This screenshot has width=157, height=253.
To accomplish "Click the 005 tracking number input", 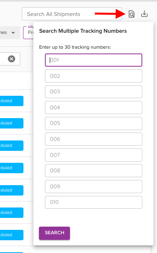I will point(93,123).
